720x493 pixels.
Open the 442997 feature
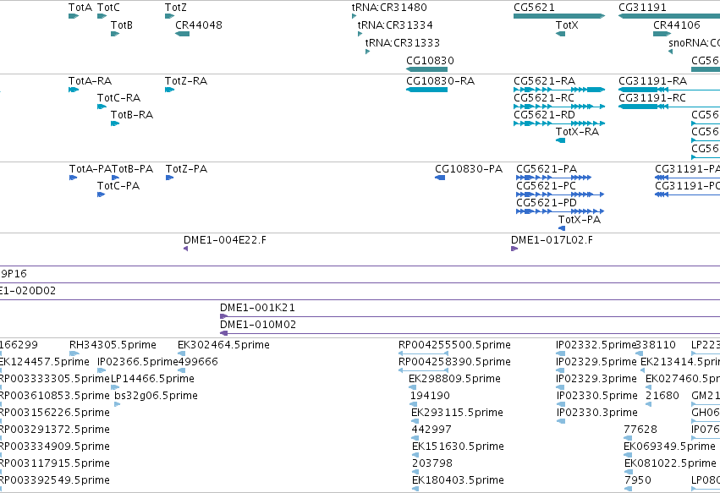(x=415, y=438)
